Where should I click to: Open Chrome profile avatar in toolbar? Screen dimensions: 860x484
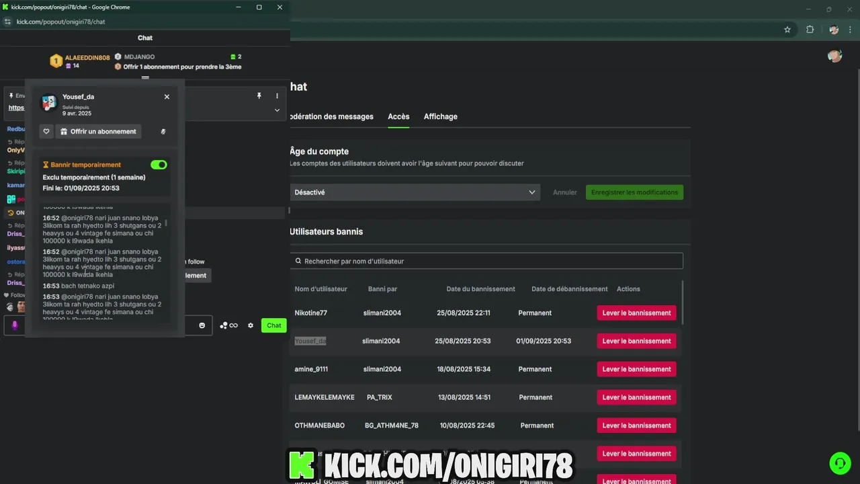(834, 30)
